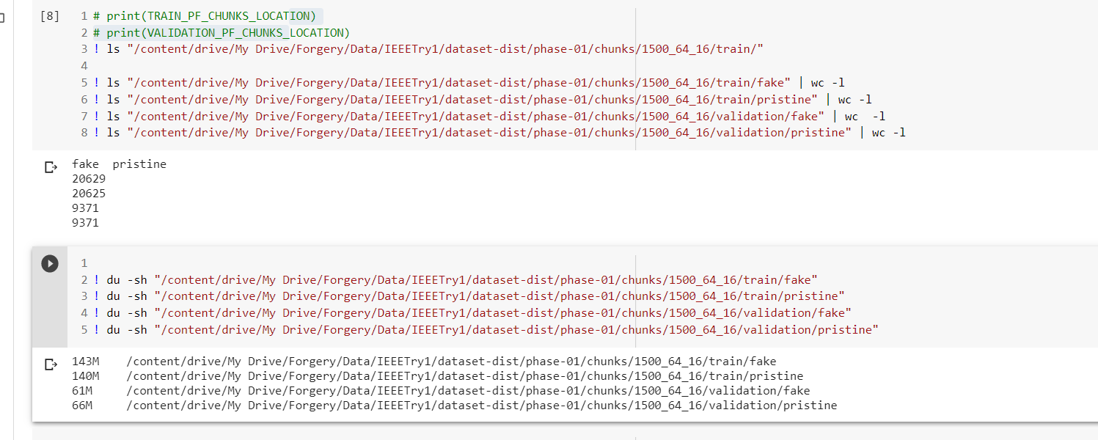Click du -sh train/fake command line
Viewport: 1098px width, 440px height.
coord(455,279)
